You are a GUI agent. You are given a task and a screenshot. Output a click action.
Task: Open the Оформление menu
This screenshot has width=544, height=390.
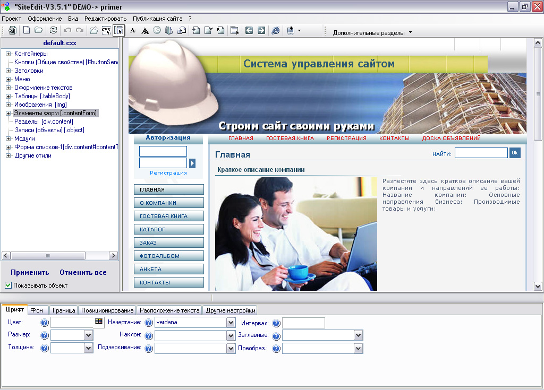click(45, 18)
